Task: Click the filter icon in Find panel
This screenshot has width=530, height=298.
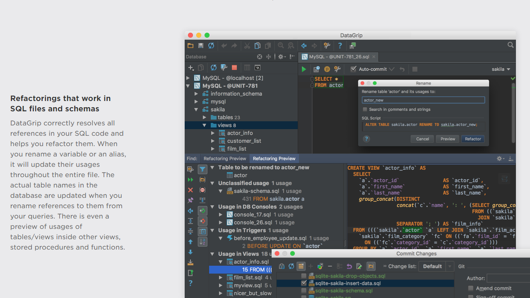Action: click(x=202, y=169)
